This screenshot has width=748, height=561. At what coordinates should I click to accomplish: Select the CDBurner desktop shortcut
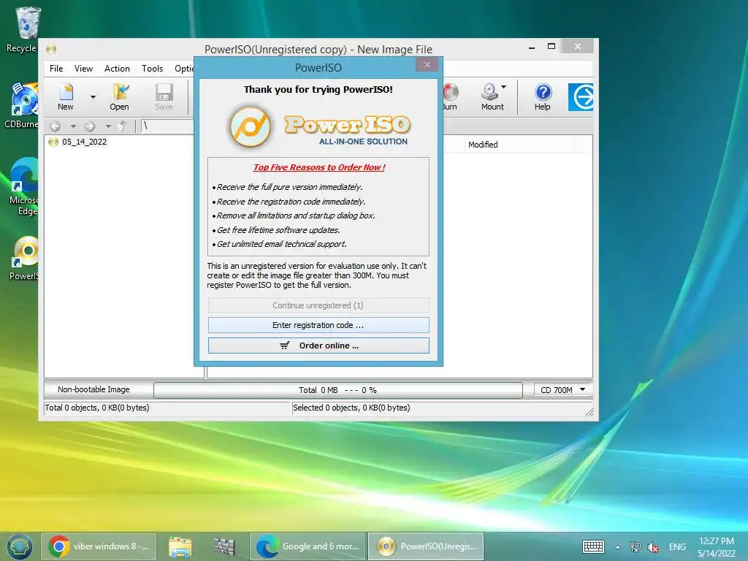point(21,105)
